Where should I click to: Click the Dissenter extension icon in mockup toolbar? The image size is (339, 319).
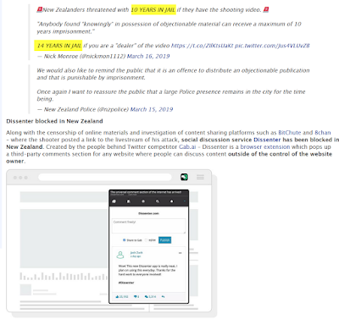184,177
